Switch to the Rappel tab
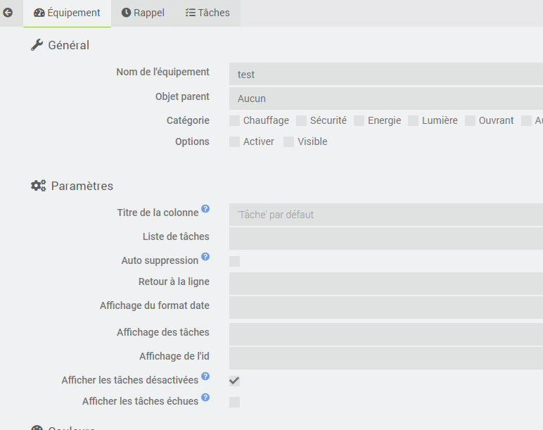 (x=143, y=13)
